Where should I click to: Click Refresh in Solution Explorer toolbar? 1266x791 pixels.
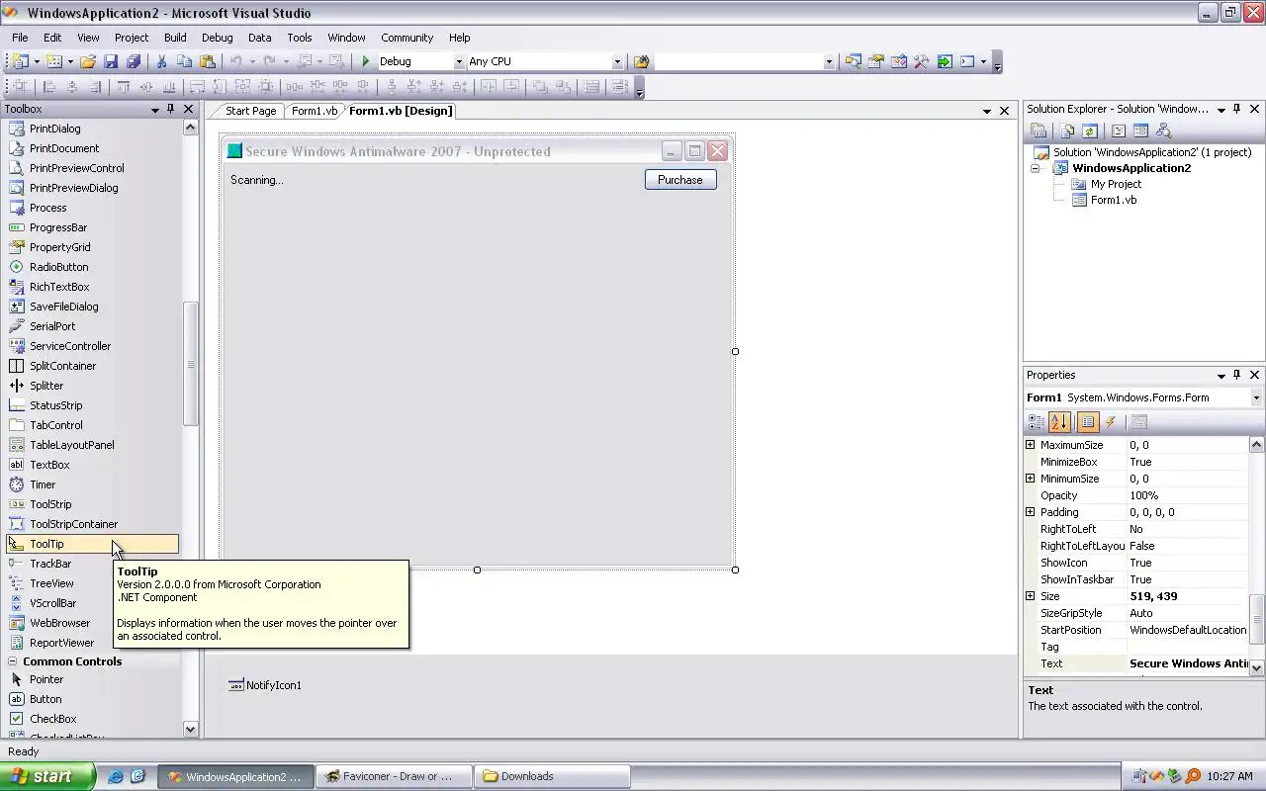pos(1090,131)
